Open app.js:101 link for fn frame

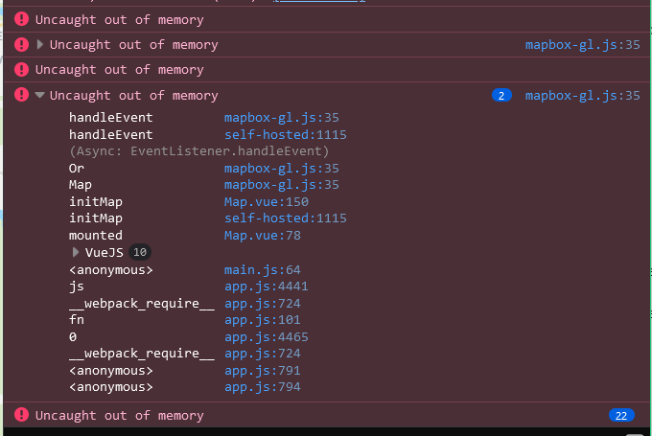pos(263,320)
